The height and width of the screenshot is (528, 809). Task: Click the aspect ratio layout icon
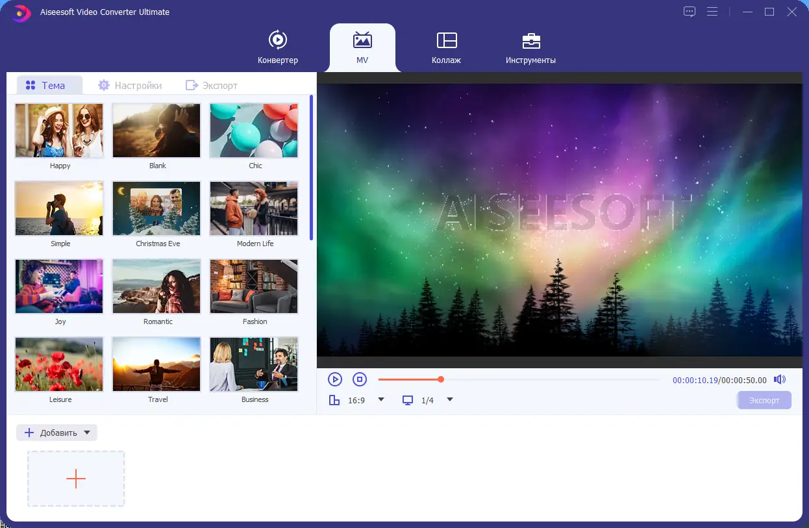[x=334, y=400]
